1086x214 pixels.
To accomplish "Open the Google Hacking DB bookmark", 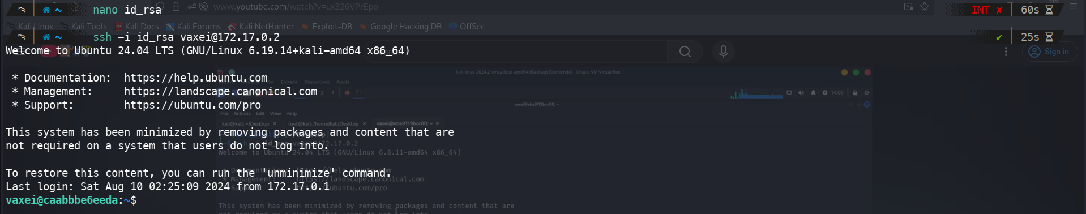I will (x=400, y=27).
